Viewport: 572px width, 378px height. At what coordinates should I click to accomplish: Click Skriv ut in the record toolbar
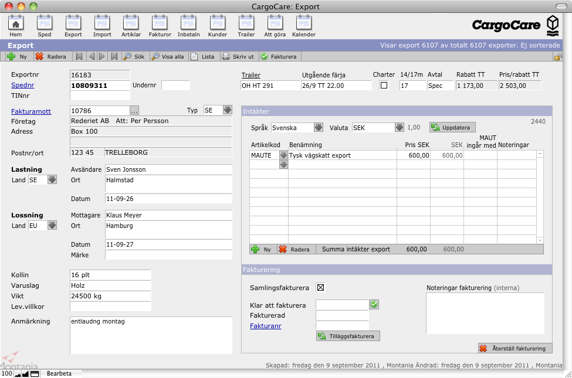[238, 57]
